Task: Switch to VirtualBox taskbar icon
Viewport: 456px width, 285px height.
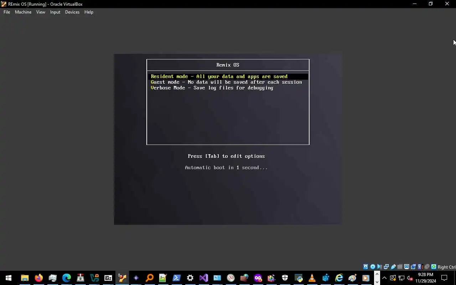Action: [x=122, y=278]
